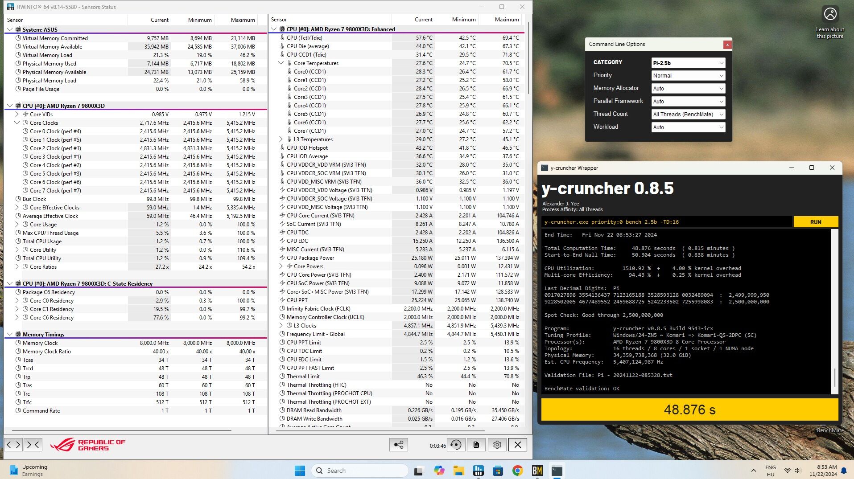Select the DRAM Read Bandwidth row
Screen dimensions: 854x479
[x=397, y=410]
